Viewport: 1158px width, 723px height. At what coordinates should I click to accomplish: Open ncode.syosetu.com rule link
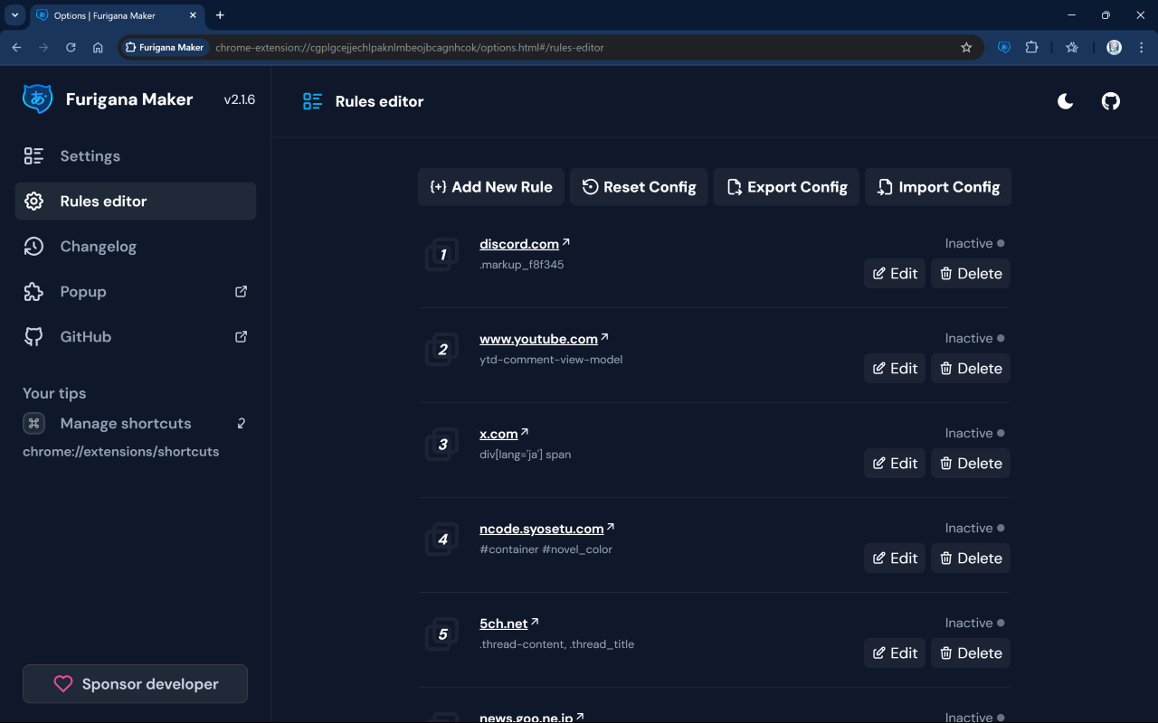[547, 529]
